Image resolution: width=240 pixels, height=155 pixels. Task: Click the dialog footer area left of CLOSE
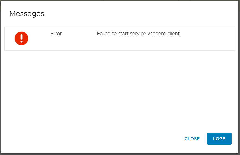(92, 138)
